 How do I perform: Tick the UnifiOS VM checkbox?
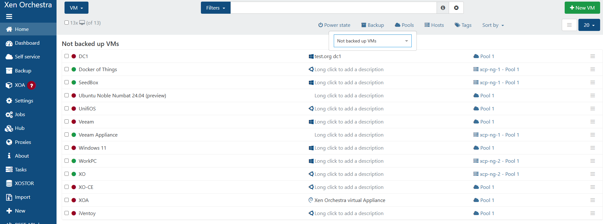[x=66, y=108]
